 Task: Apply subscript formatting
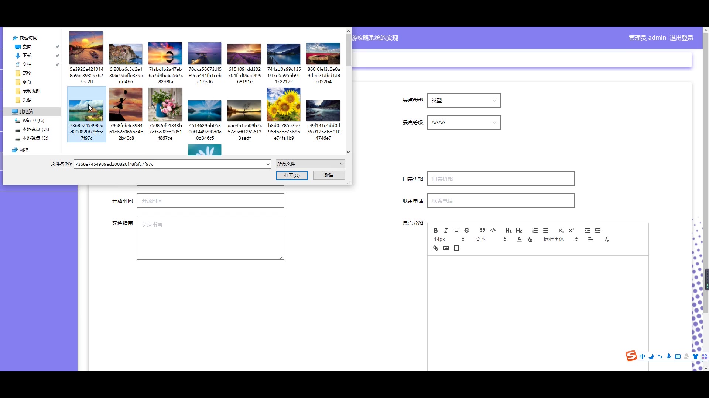click(561, 230)
